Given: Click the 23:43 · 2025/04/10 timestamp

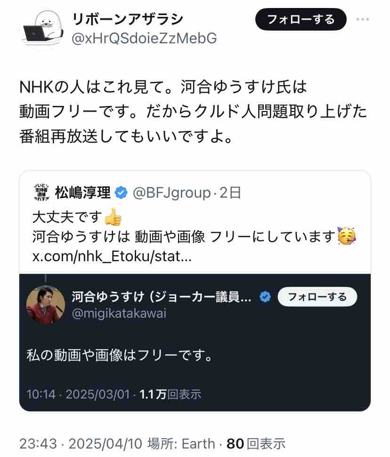Looking at the screenshot, I should point(81,443).
